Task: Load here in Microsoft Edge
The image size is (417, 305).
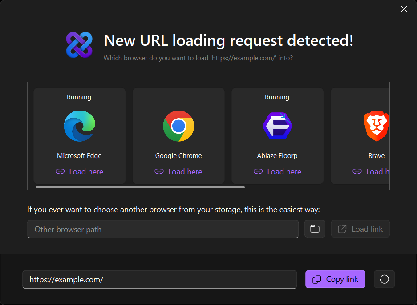Action: 80,172
